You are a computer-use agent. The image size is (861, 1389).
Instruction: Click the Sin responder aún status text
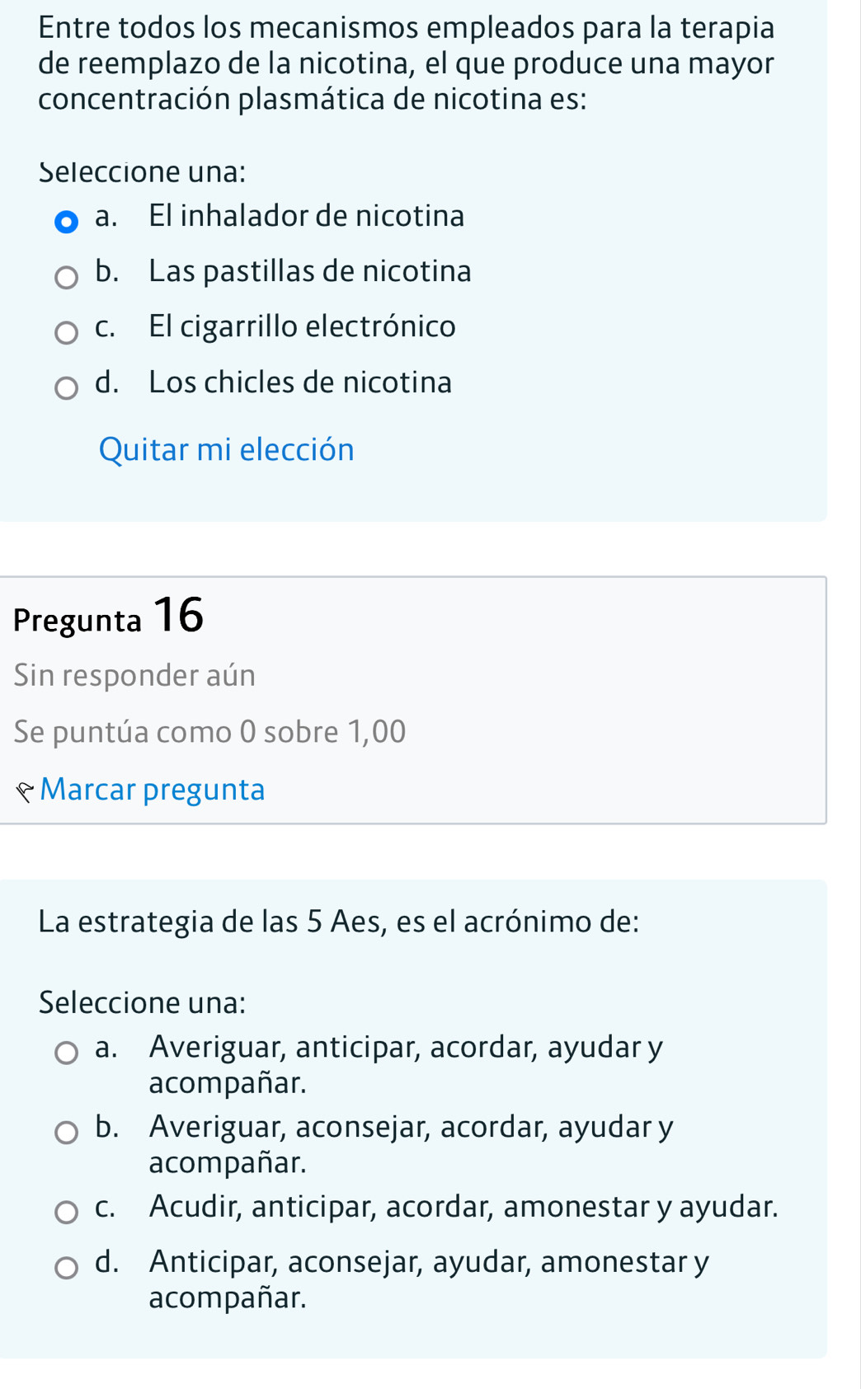[x=134, y=675]
